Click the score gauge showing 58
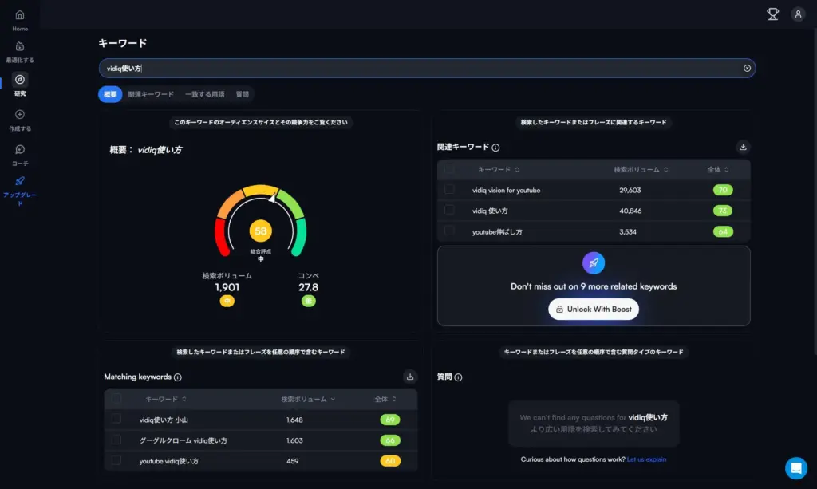817x489 pixels. tap(261, 221)
